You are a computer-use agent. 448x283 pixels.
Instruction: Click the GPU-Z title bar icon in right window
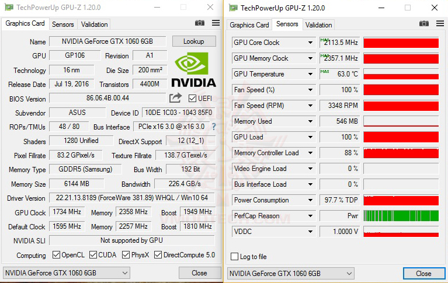click(233, 8)
